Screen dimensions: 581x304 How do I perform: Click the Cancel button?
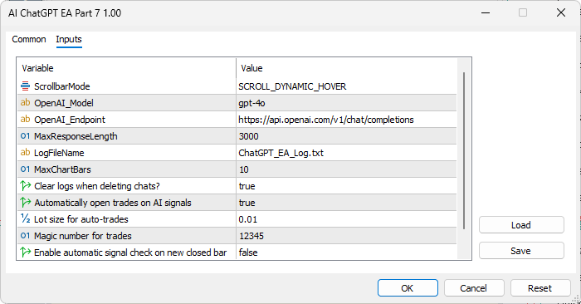coord(474,288)
